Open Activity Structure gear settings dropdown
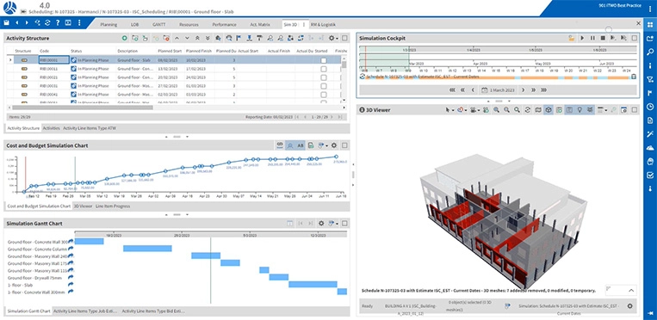Viewport: 657px width, 320px height. [333, 38]
